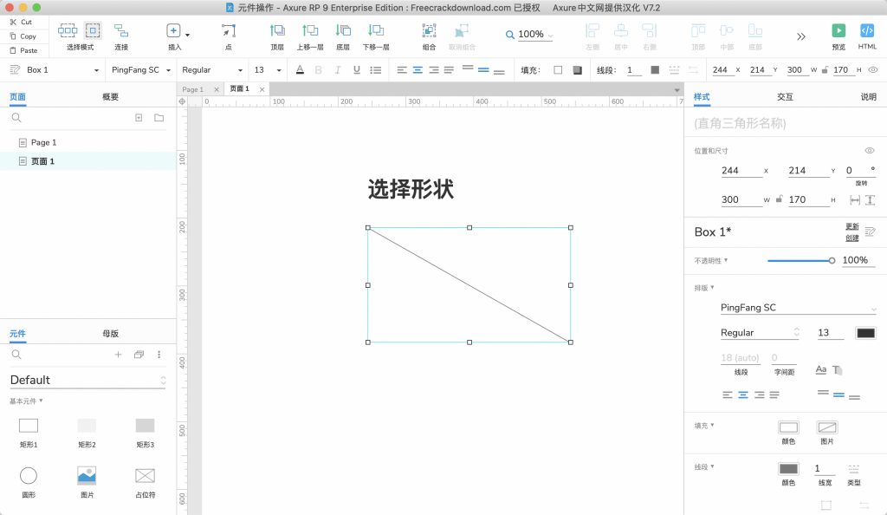Click the HTML publish icon
The height and width of the screenshot is (515, 887).
click(866, 31)
